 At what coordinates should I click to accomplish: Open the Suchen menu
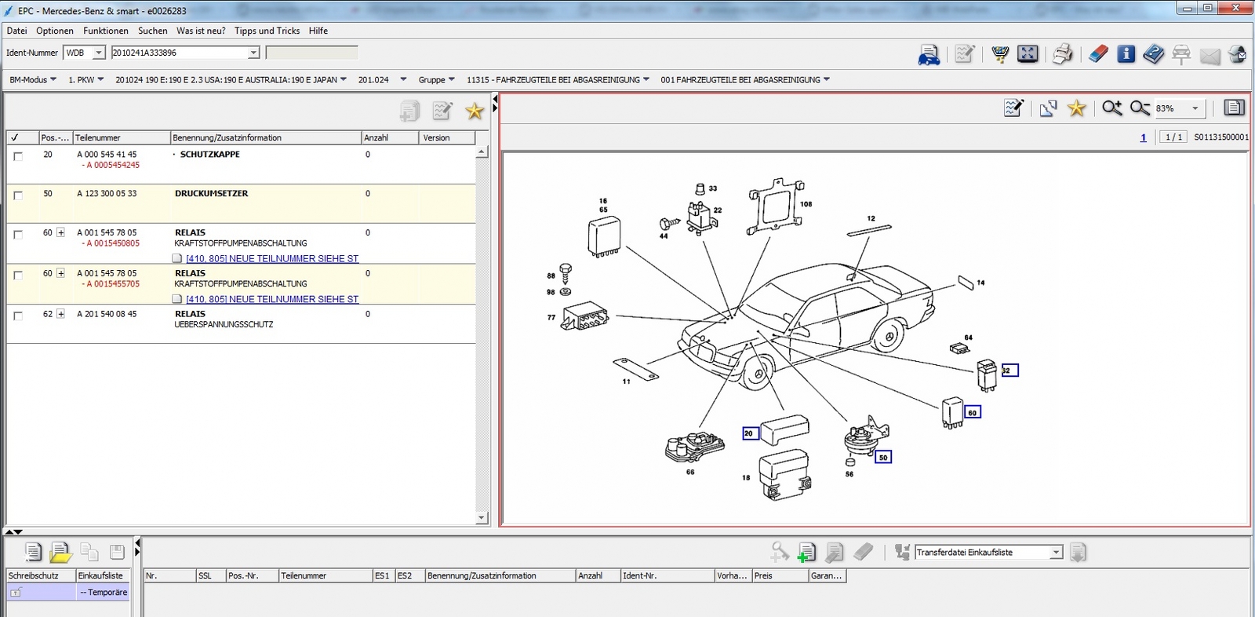pos(153,31)
